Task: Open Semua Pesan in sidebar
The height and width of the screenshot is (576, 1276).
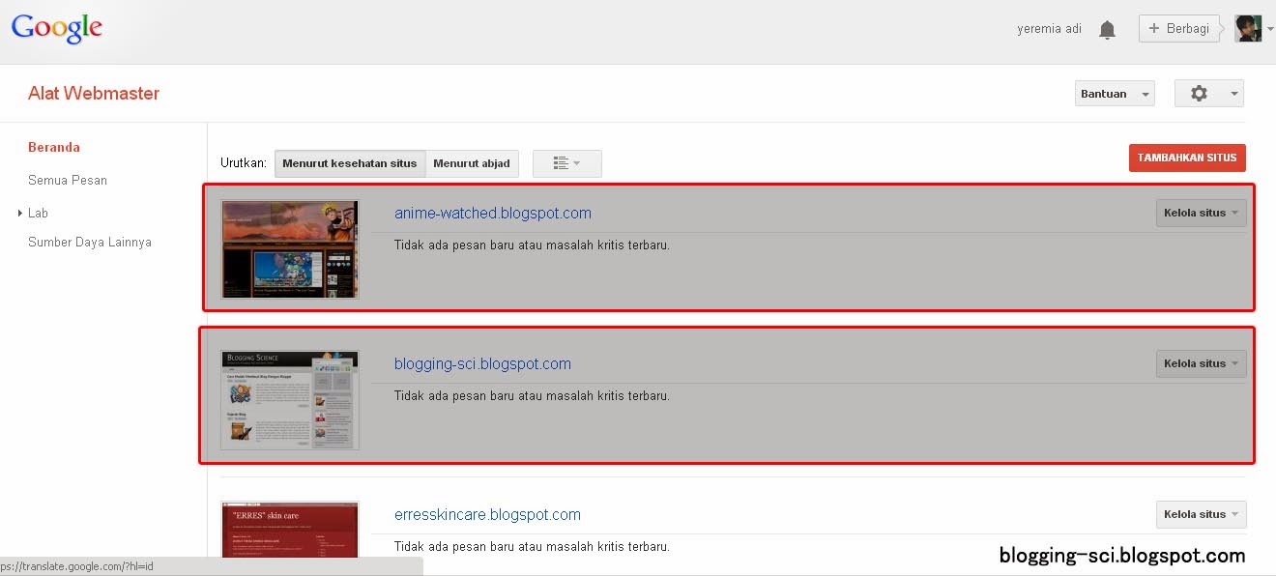Action: click(68, 180)
